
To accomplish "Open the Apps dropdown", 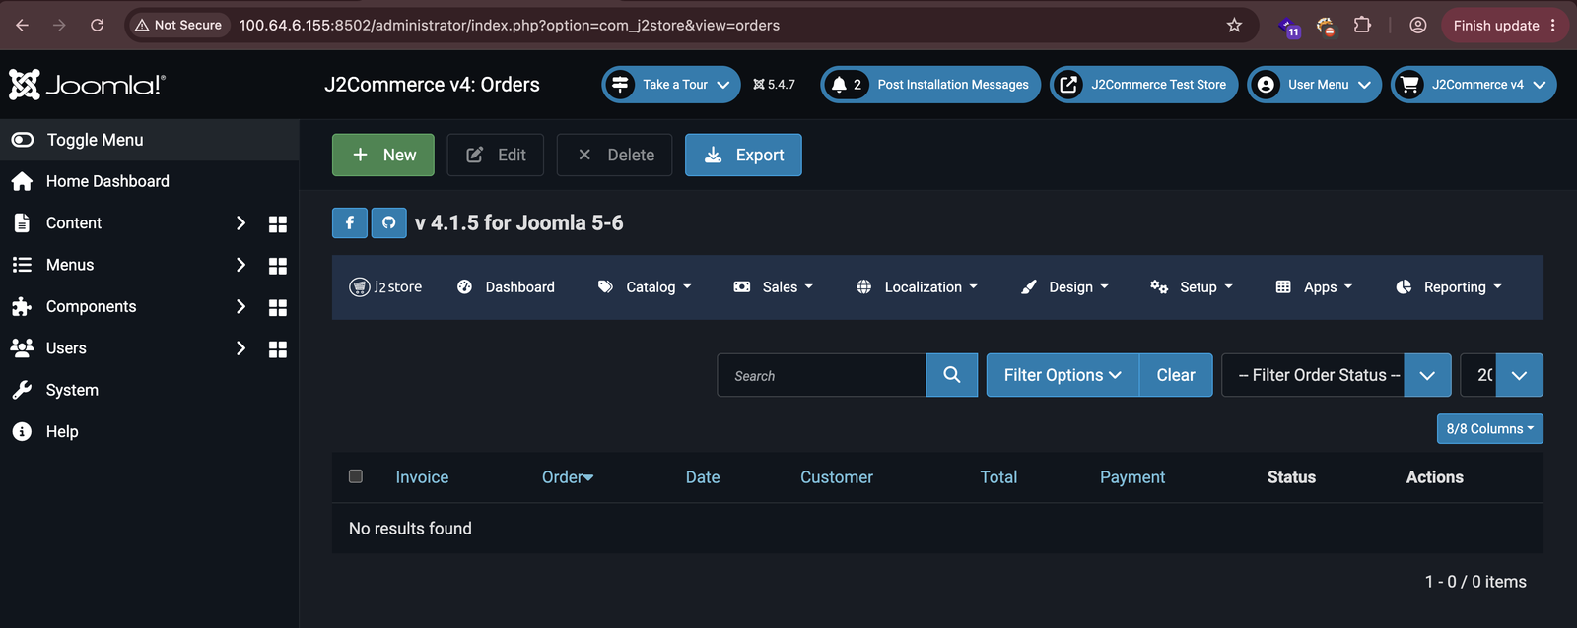I will [x=1314, y=286].
